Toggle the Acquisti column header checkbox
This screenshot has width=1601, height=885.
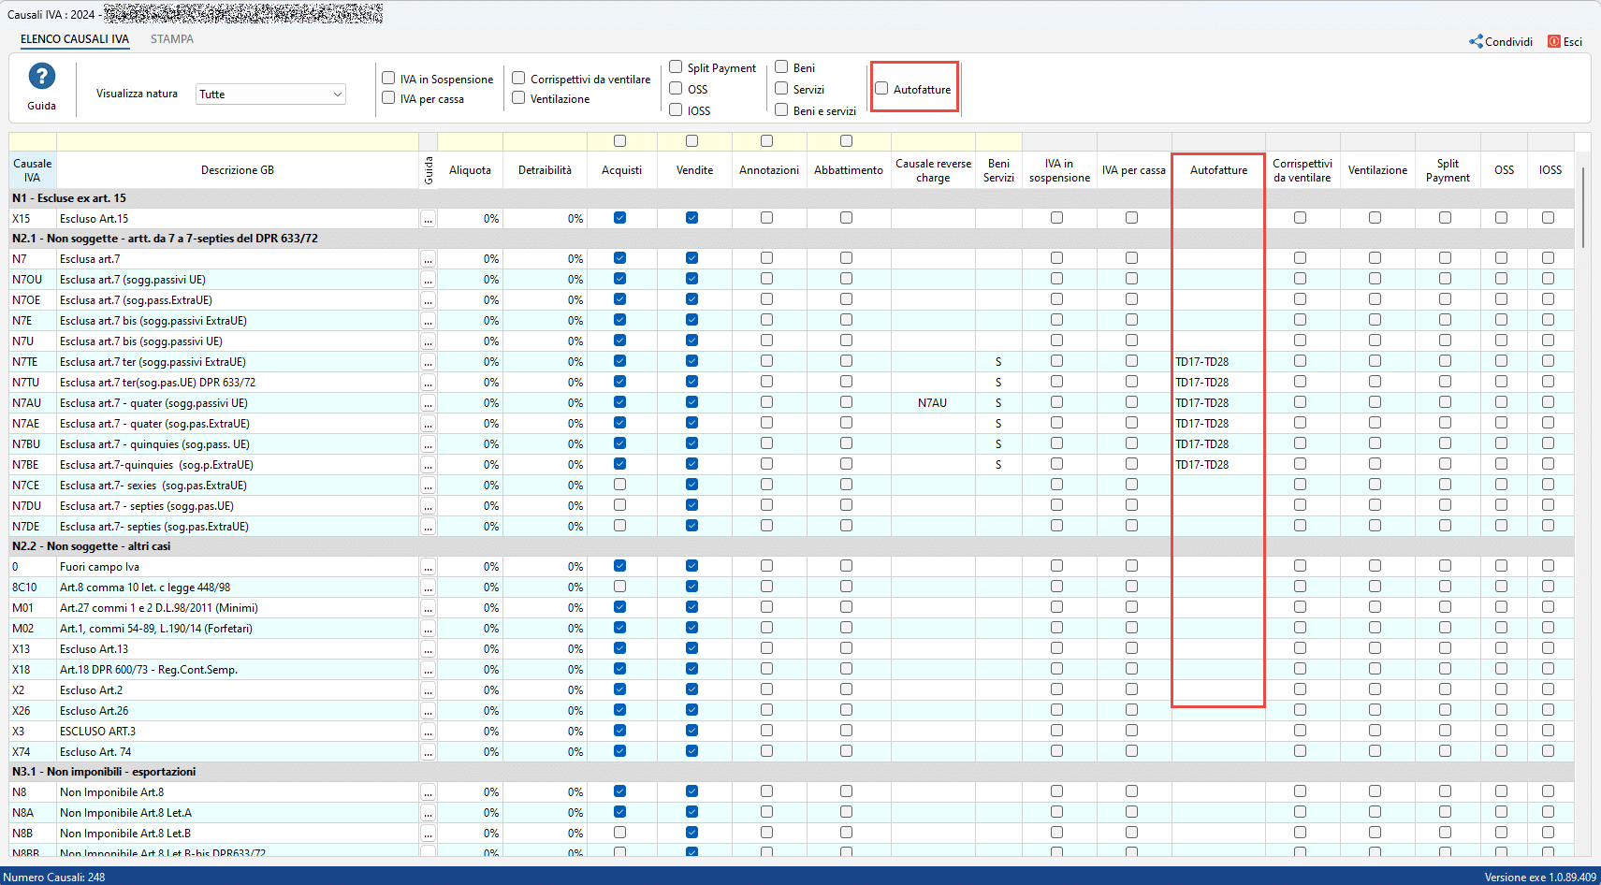coord(619,141)
